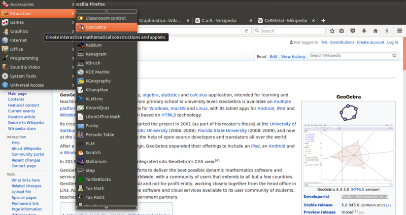The height and width of the screenshot is (215, 406).
Task: Click the Search Wikipedia input field
Action: click(x=351, y=55)
